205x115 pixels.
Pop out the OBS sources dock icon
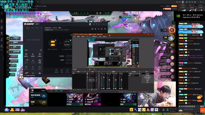point(99,72)
